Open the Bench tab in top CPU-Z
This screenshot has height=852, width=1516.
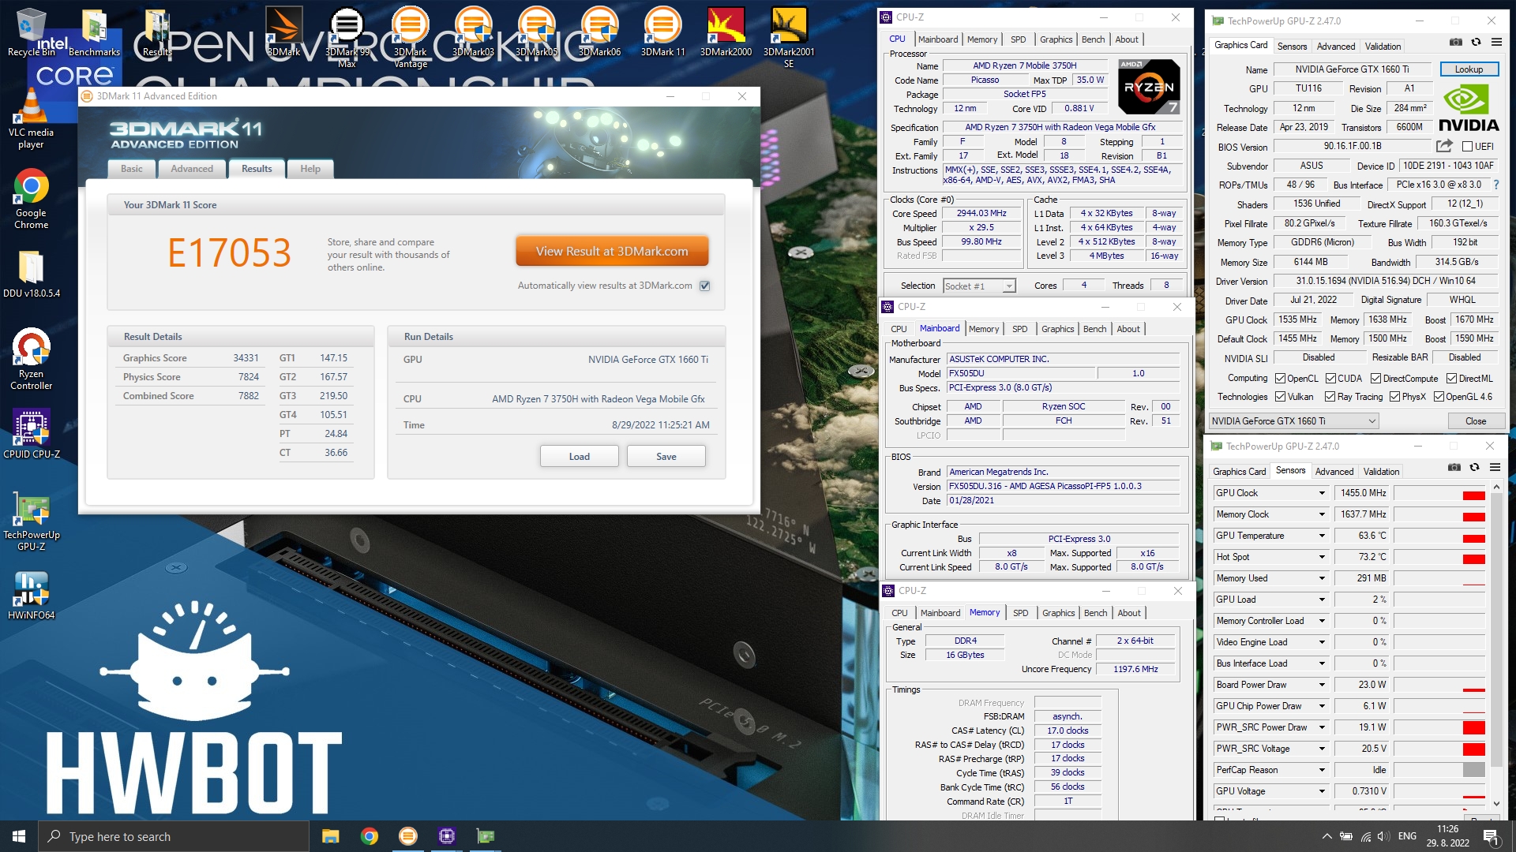[x=1093, y=39]
